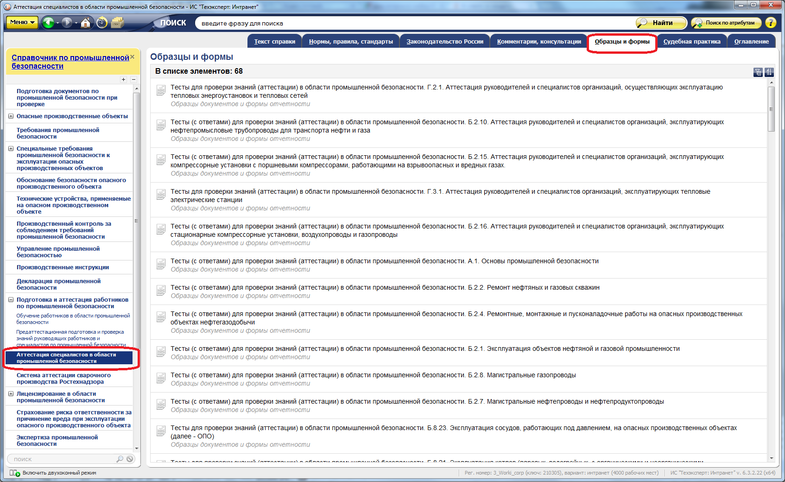
Task: Click the cancel icon in sidebar search
Action: 130,459
